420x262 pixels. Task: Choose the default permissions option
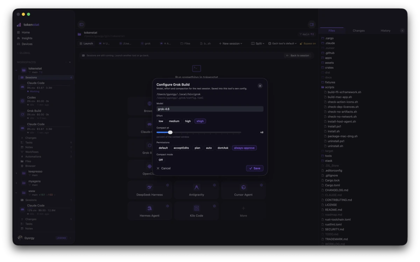coord(163,148)
